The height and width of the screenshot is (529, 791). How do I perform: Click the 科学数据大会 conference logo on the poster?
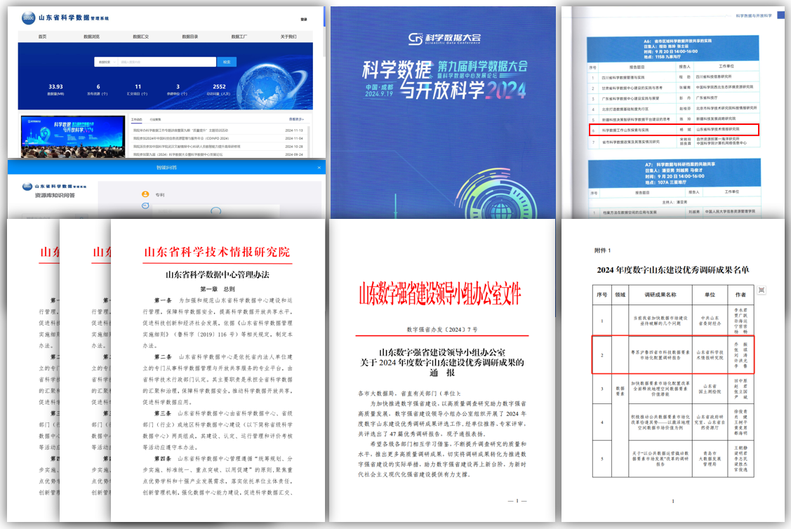(444, 39)
